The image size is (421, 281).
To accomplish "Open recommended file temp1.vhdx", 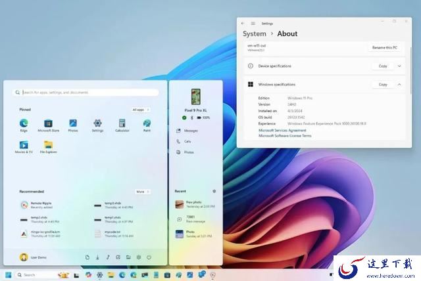I will pos(114,220).
